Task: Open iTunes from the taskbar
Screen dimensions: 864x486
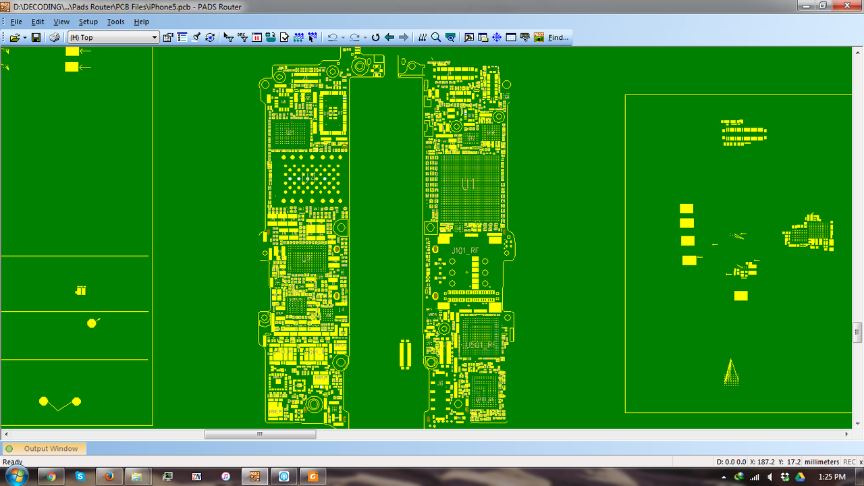Action: coord(226,477)
